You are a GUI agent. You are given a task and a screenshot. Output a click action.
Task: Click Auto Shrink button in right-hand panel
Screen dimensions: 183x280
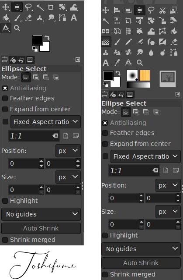pyautogui.click(x=141, y=263)
